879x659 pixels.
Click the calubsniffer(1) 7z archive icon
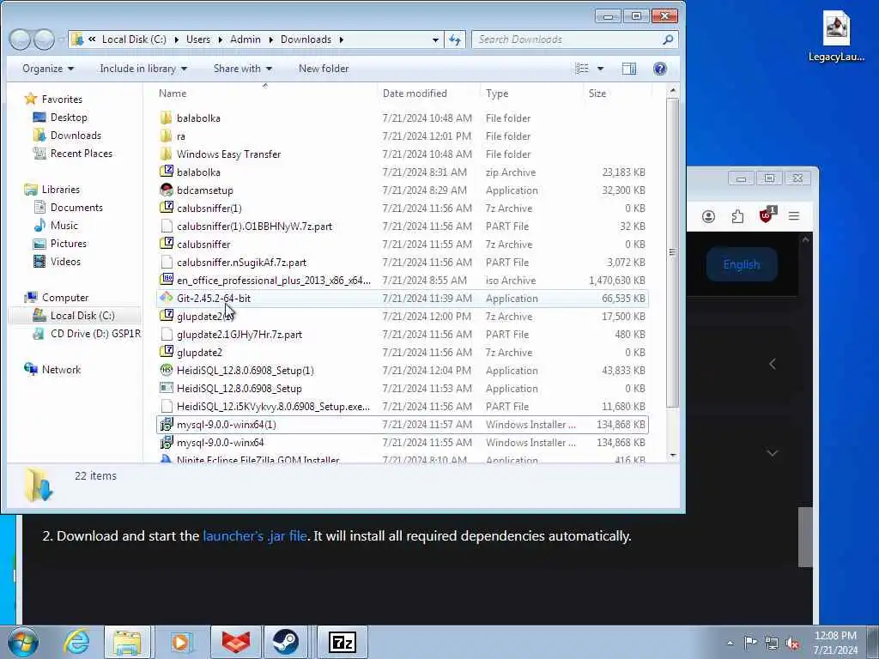[166, 208]
